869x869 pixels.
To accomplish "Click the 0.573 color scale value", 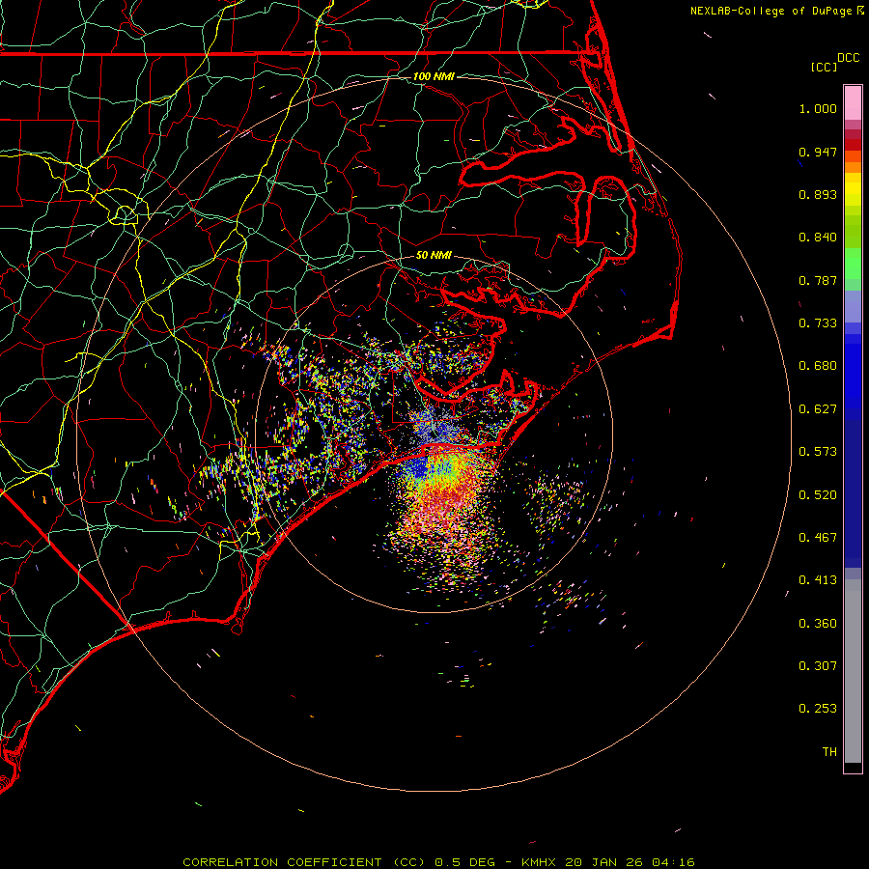I will (818, 452).
